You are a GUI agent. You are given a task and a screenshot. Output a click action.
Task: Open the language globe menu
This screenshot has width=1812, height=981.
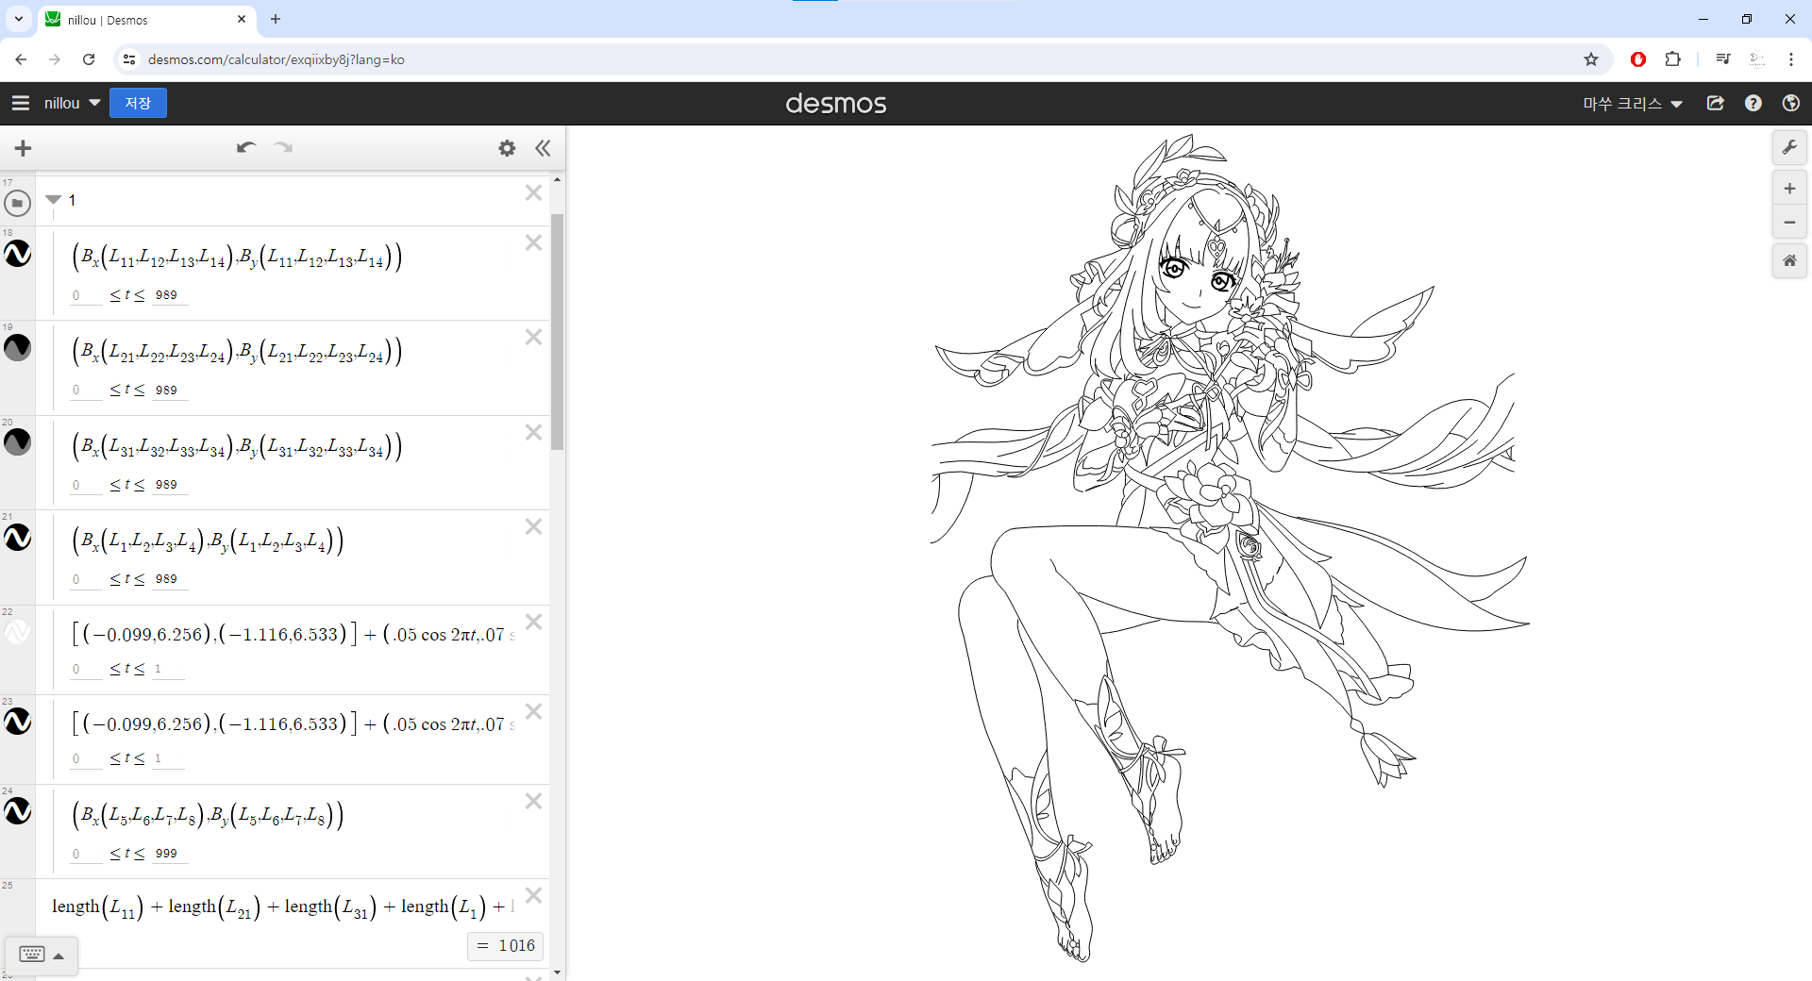click(1791, 103)
